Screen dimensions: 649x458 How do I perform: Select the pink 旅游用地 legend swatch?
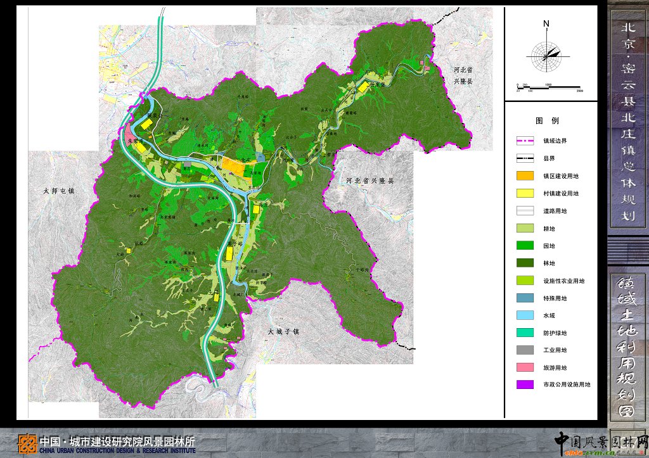[526, 367]
